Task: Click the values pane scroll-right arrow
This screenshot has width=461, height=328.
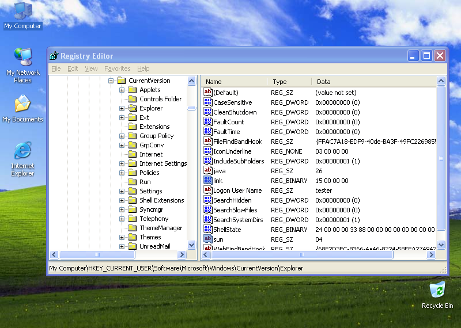Action: (x=431, y=254)
